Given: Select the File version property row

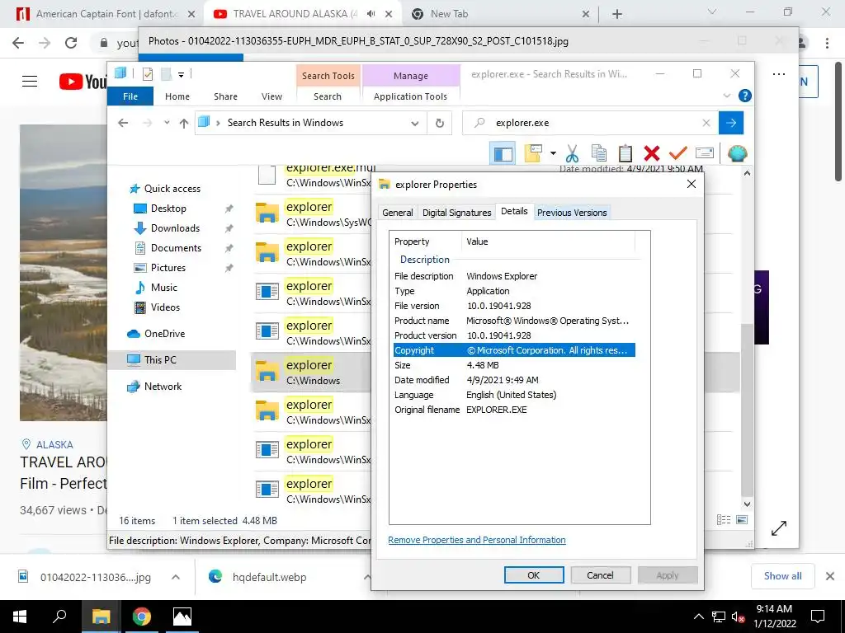Looking at the screenshot, I should pyautogui.click(x=514, y=306).
